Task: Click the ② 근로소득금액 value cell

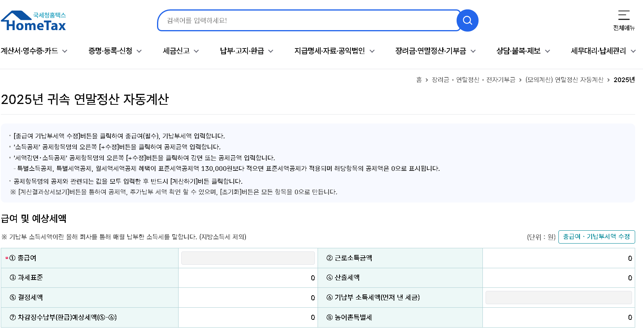Action: (558, 258)
